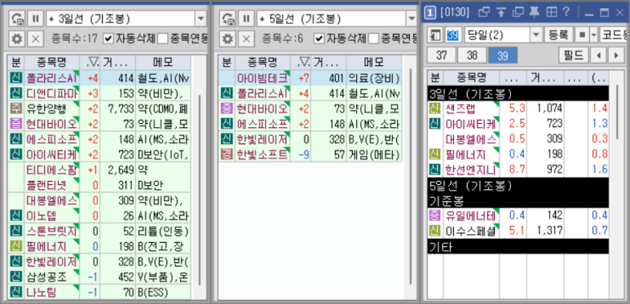
Task: Click the 주 badge next to 유한양행
Action: coord(16,108)
